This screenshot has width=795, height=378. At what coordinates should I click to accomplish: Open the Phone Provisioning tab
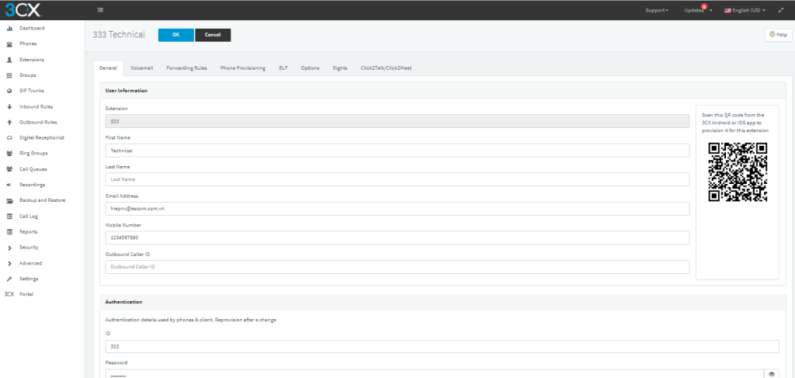coord(243,68)
